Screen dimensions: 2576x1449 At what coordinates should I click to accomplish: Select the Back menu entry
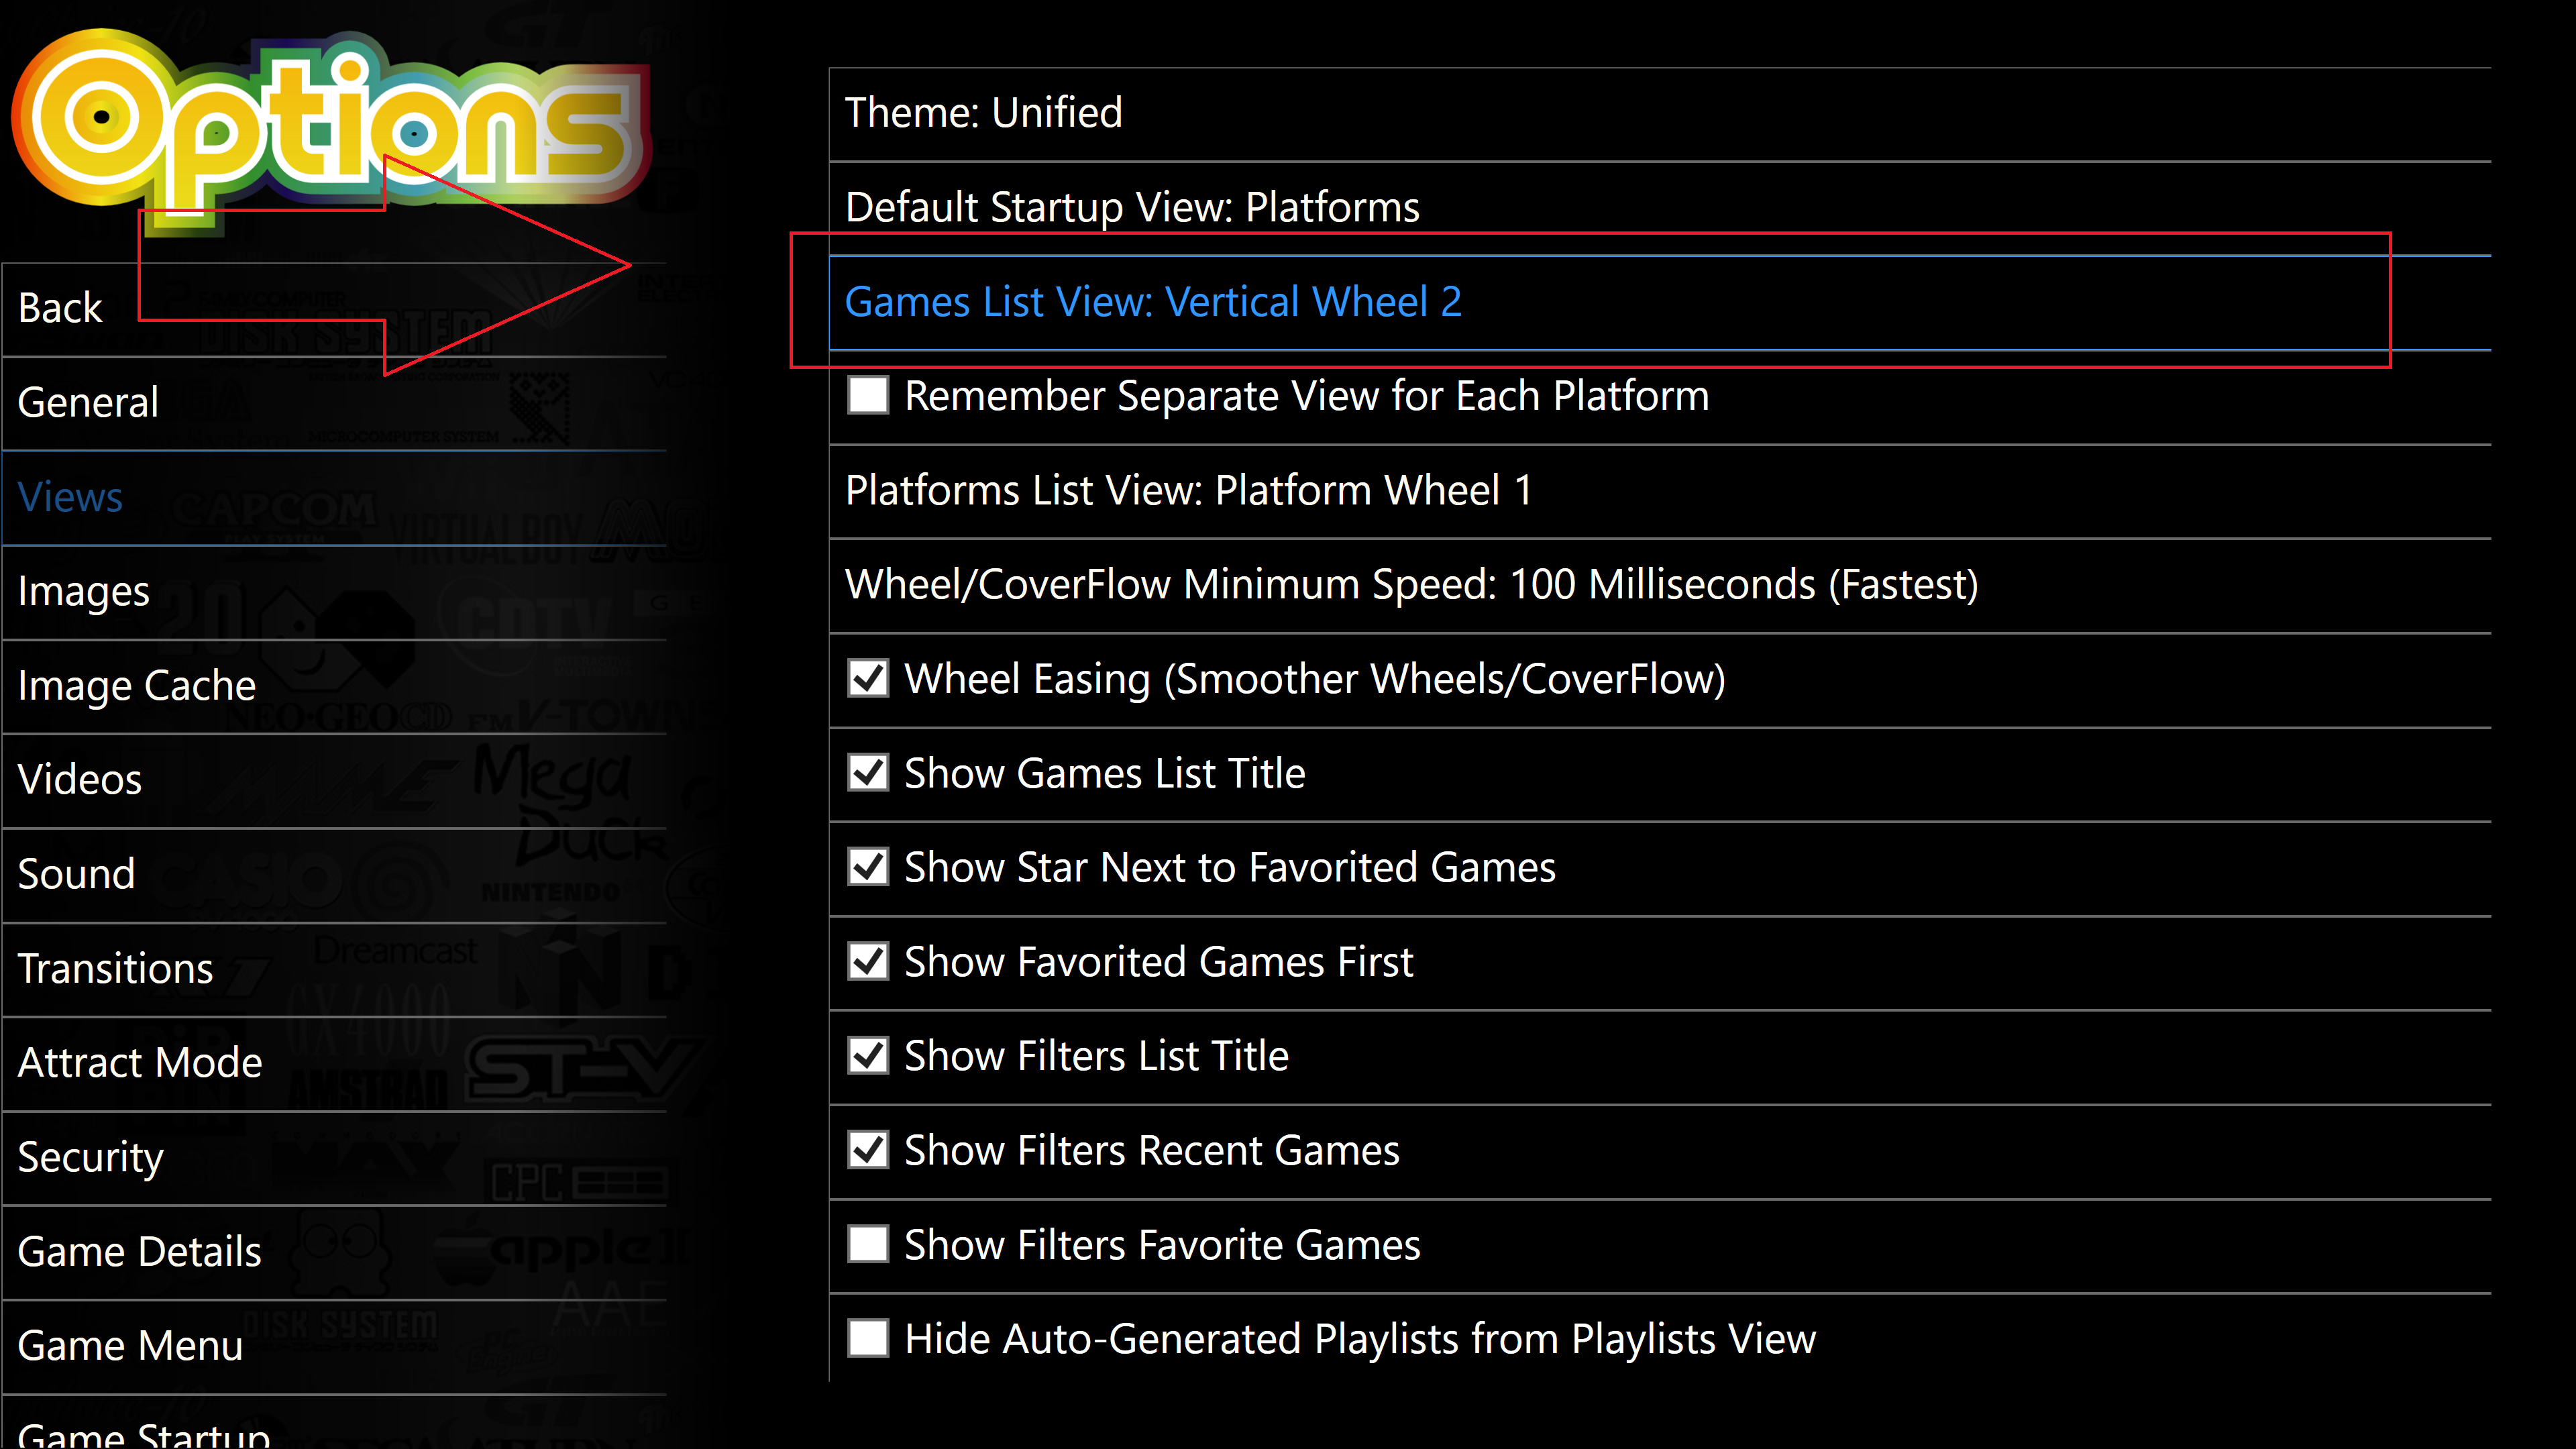334,309
